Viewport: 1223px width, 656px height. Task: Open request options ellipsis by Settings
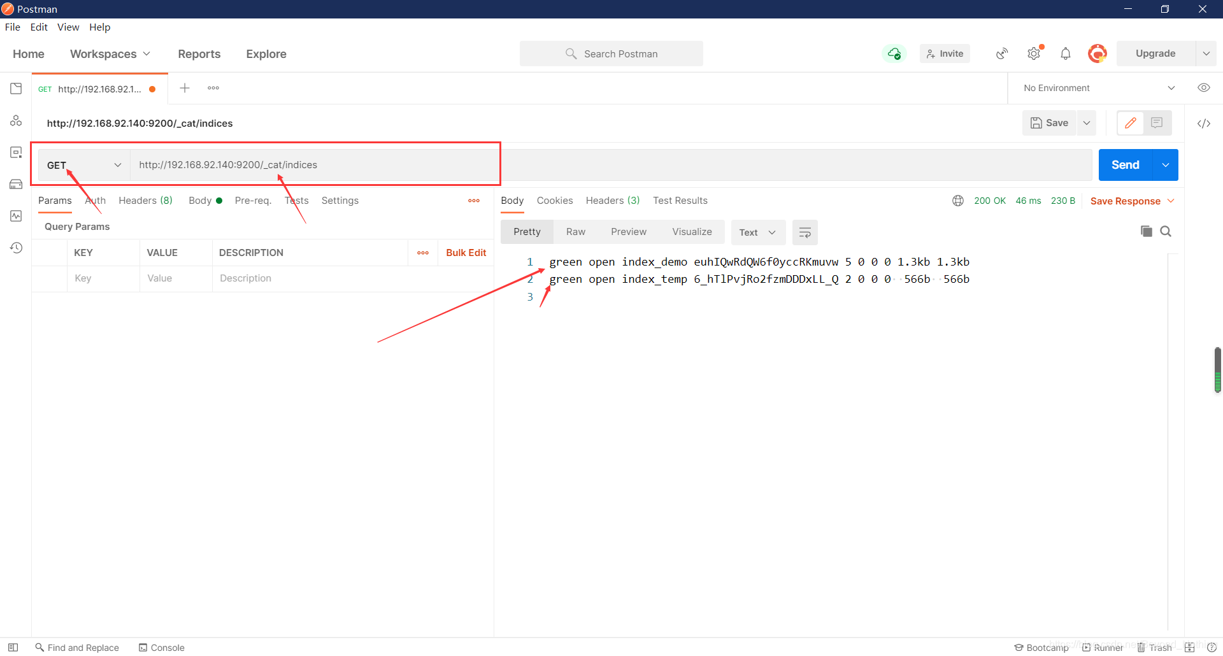(x=474, y=201)
